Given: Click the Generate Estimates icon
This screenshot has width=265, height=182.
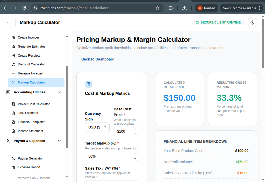Looking at the screenshot, I should tap(13, 47).
